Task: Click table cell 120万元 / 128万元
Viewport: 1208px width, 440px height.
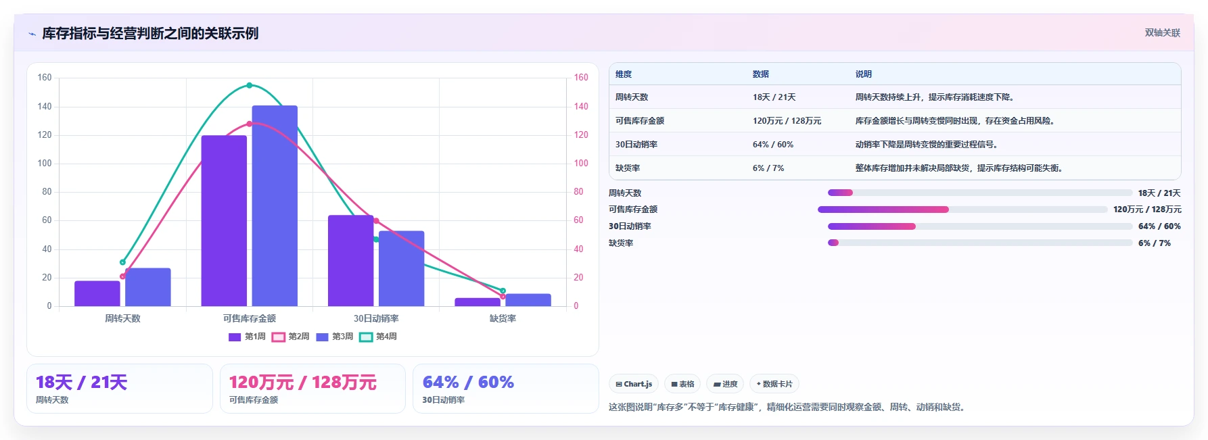Action: (787, 121)
